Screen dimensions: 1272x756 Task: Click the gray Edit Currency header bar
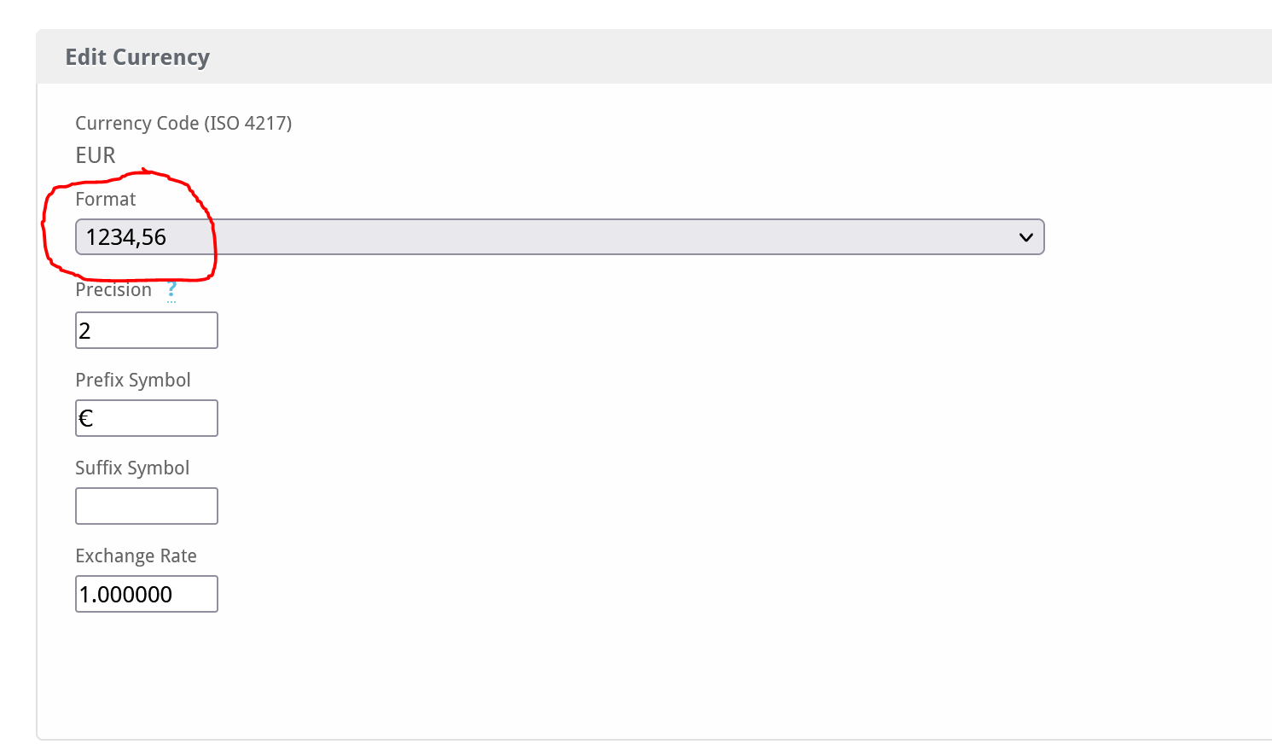[654, 57]
